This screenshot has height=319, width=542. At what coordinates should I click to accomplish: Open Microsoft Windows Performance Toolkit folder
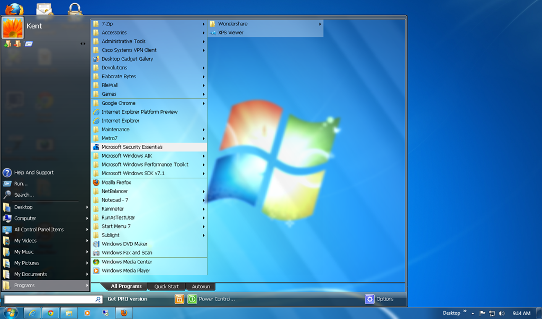click(149, 165)
